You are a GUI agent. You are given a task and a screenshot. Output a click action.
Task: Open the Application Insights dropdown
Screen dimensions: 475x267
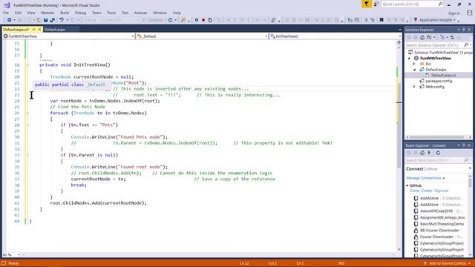tap(454, 20)
